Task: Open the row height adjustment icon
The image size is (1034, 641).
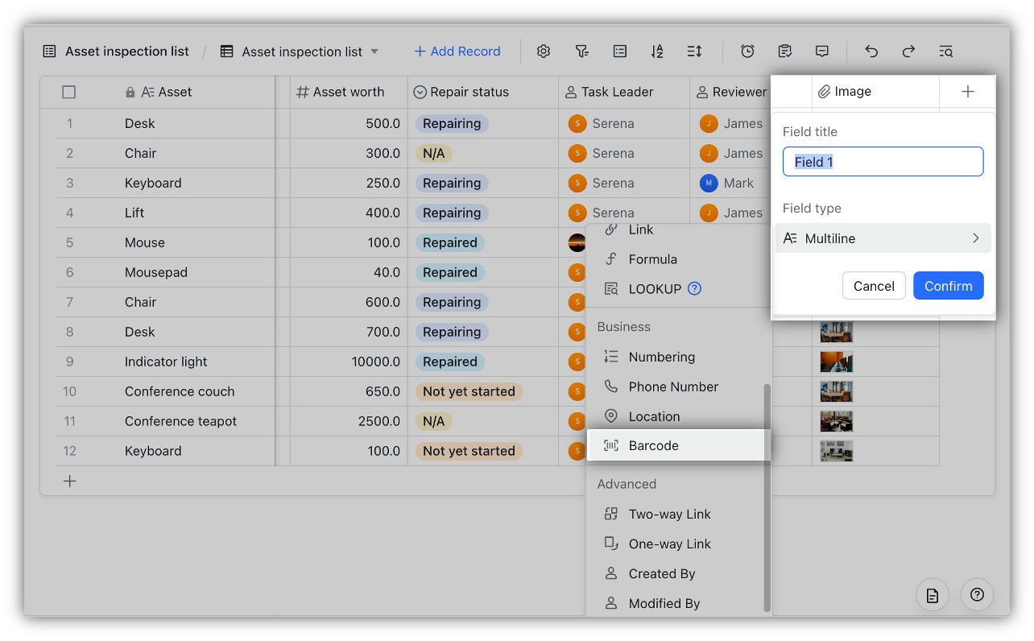Action: [x=694, y=51]
